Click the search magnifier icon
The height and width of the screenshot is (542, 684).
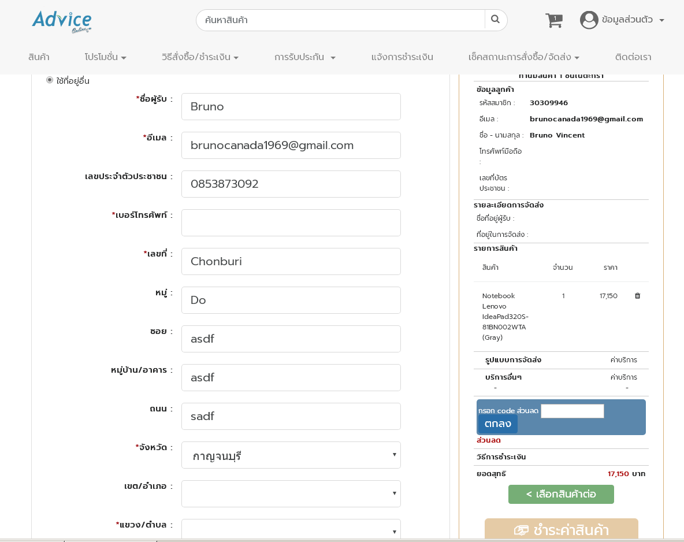click(495, 19)
